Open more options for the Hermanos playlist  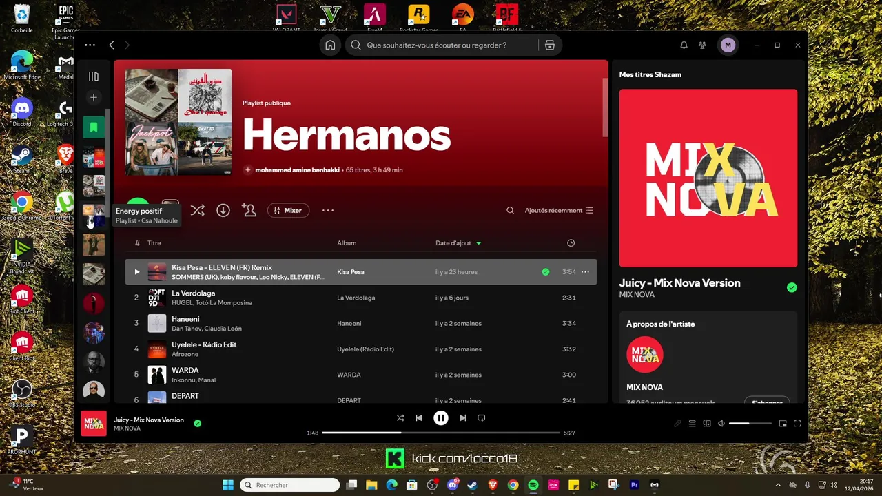coord(328,210)
